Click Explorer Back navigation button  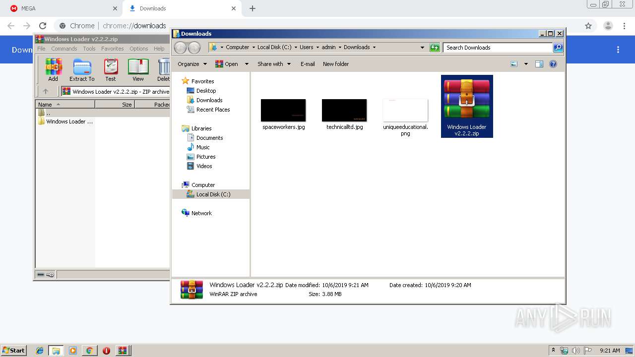tap(181, 48)
